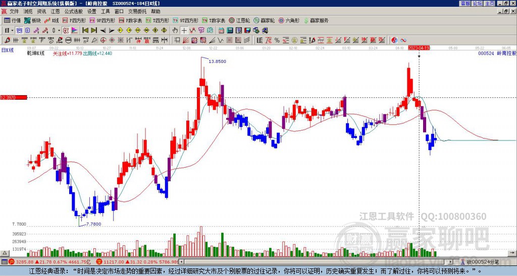Jump to last bar with green skip-forward arrow
The width and height of the screenshot is (517, 276).
94,30
